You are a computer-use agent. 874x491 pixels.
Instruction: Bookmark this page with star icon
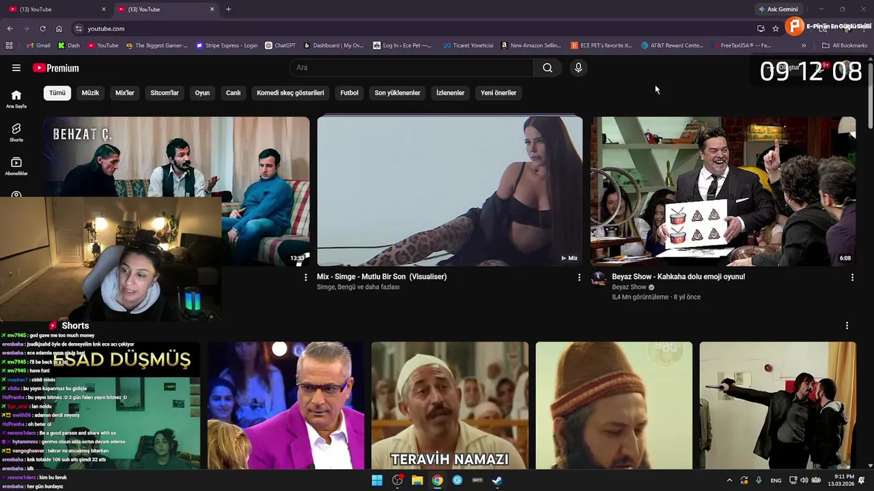pyautogui.click(x=776, y=29)
